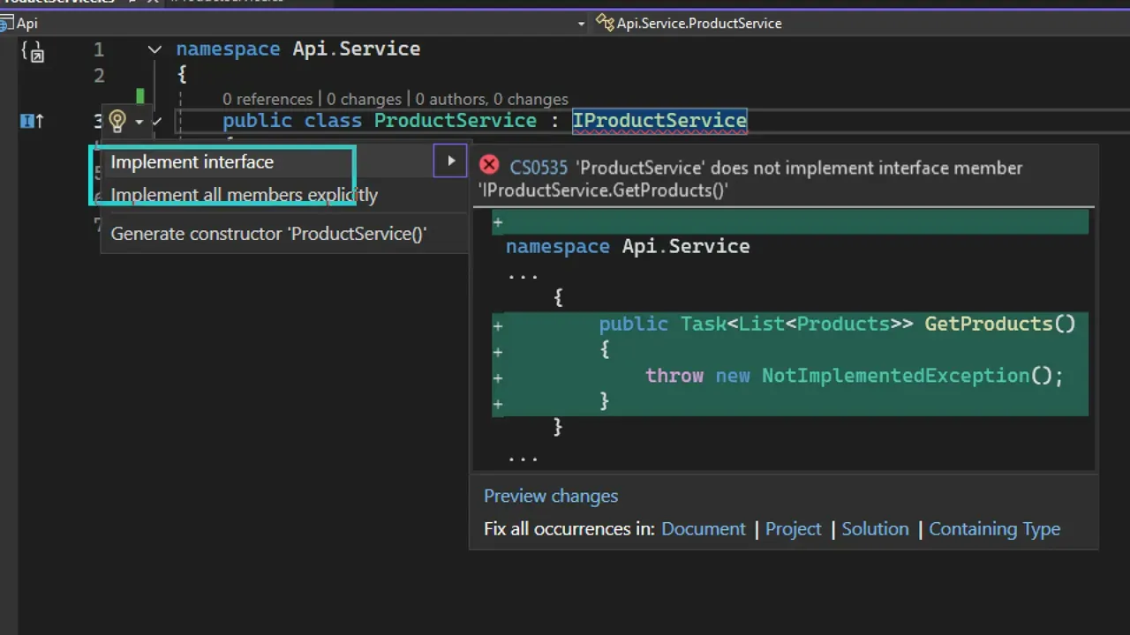Click '0 authors, 0 changes' CodeLens text
Viewport: 1130px width, 635px height.
[x=492, y=99]
